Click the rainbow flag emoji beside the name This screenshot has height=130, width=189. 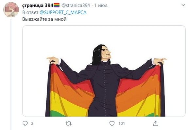tap(57, 5)
